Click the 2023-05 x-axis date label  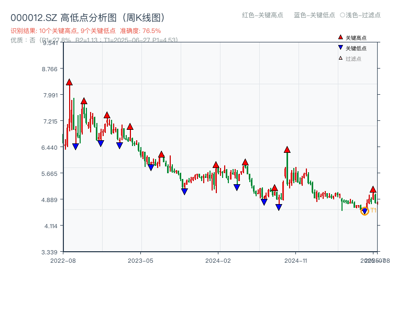pyautogui.click(x=140, y=260)
